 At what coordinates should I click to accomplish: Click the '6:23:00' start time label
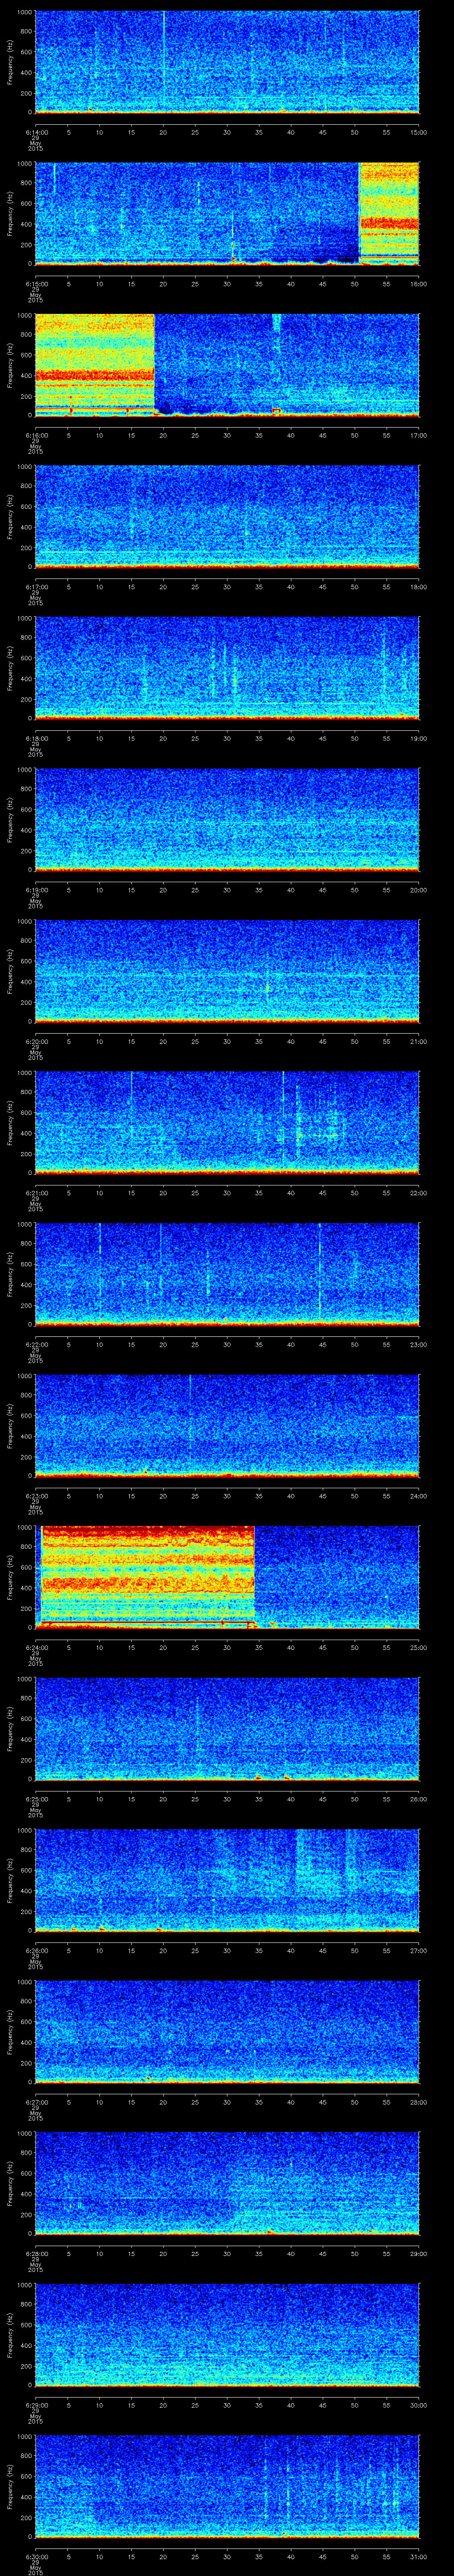coord(36,1496)
